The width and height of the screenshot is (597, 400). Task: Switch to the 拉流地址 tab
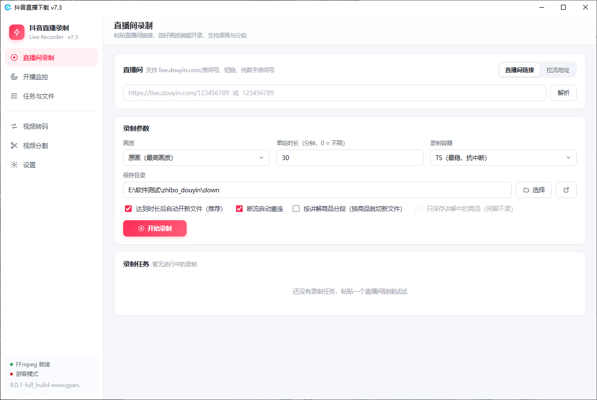(x=558, y=70)
